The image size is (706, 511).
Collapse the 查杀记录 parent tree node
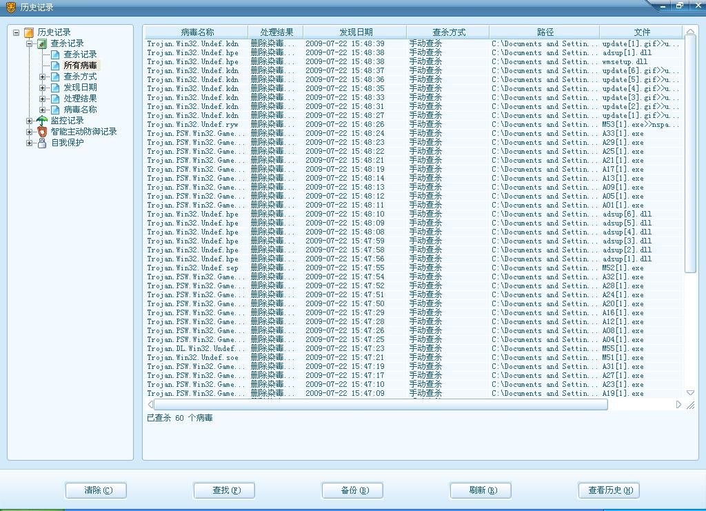(x=29, y=43)
